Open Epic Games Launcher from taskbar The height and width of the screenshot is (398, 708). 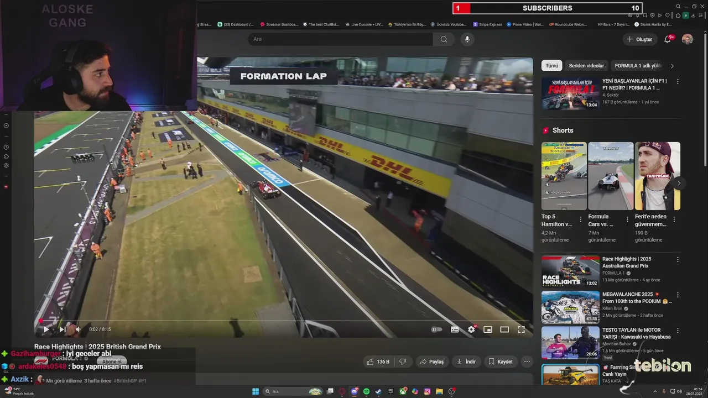pyautogui.click(x=391, y=391)
